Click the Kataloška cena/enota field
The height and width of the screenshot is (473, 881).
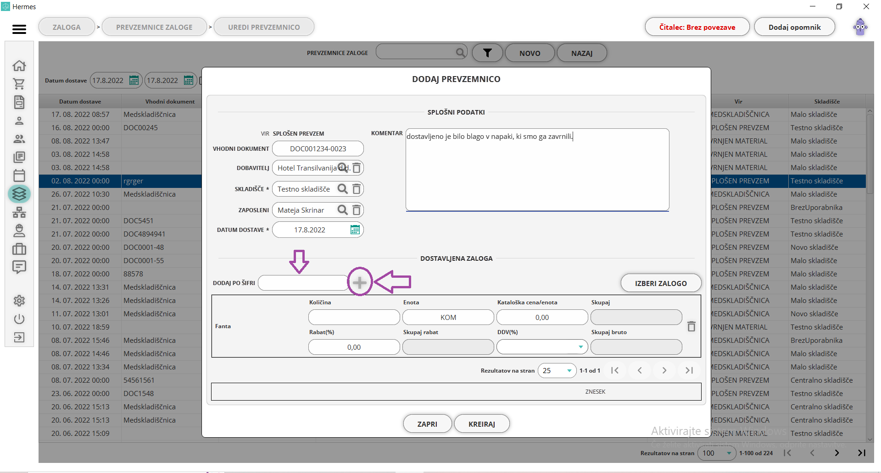542,317
